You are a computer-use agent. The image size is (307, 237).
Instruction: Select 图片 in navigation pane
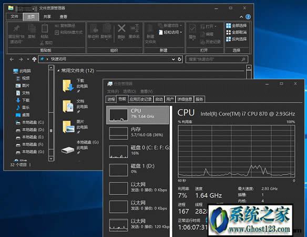pos(23,86)
